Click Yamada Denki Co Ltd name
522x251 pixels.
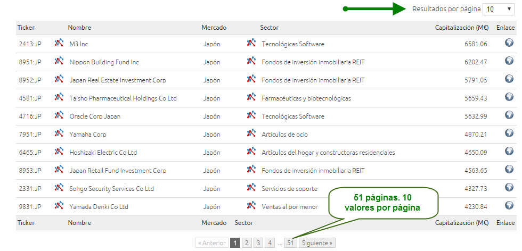(x=99, y=207)
